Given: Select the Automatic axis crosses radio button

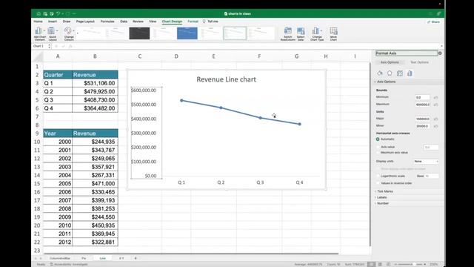Looking at the screenshot, I should tap(378, 139).
